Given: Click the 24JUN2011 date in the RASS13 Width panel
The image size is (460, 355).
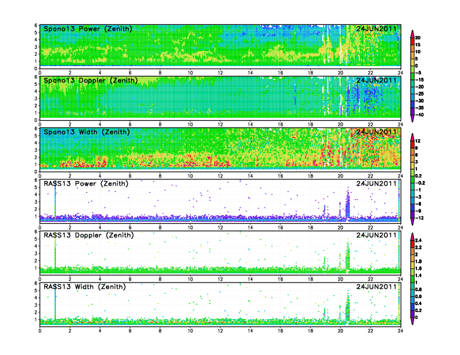Looking at the screenshot, I should click(x=376, y=287).
